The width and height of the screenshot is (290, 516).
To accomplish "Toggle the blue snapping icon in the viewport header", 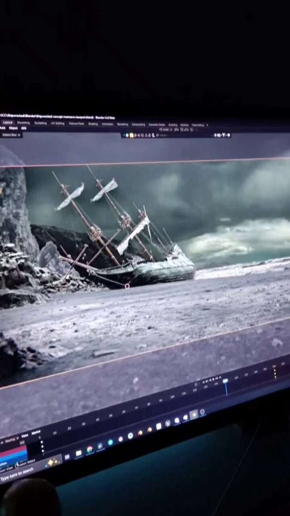I will pos(127,135).
